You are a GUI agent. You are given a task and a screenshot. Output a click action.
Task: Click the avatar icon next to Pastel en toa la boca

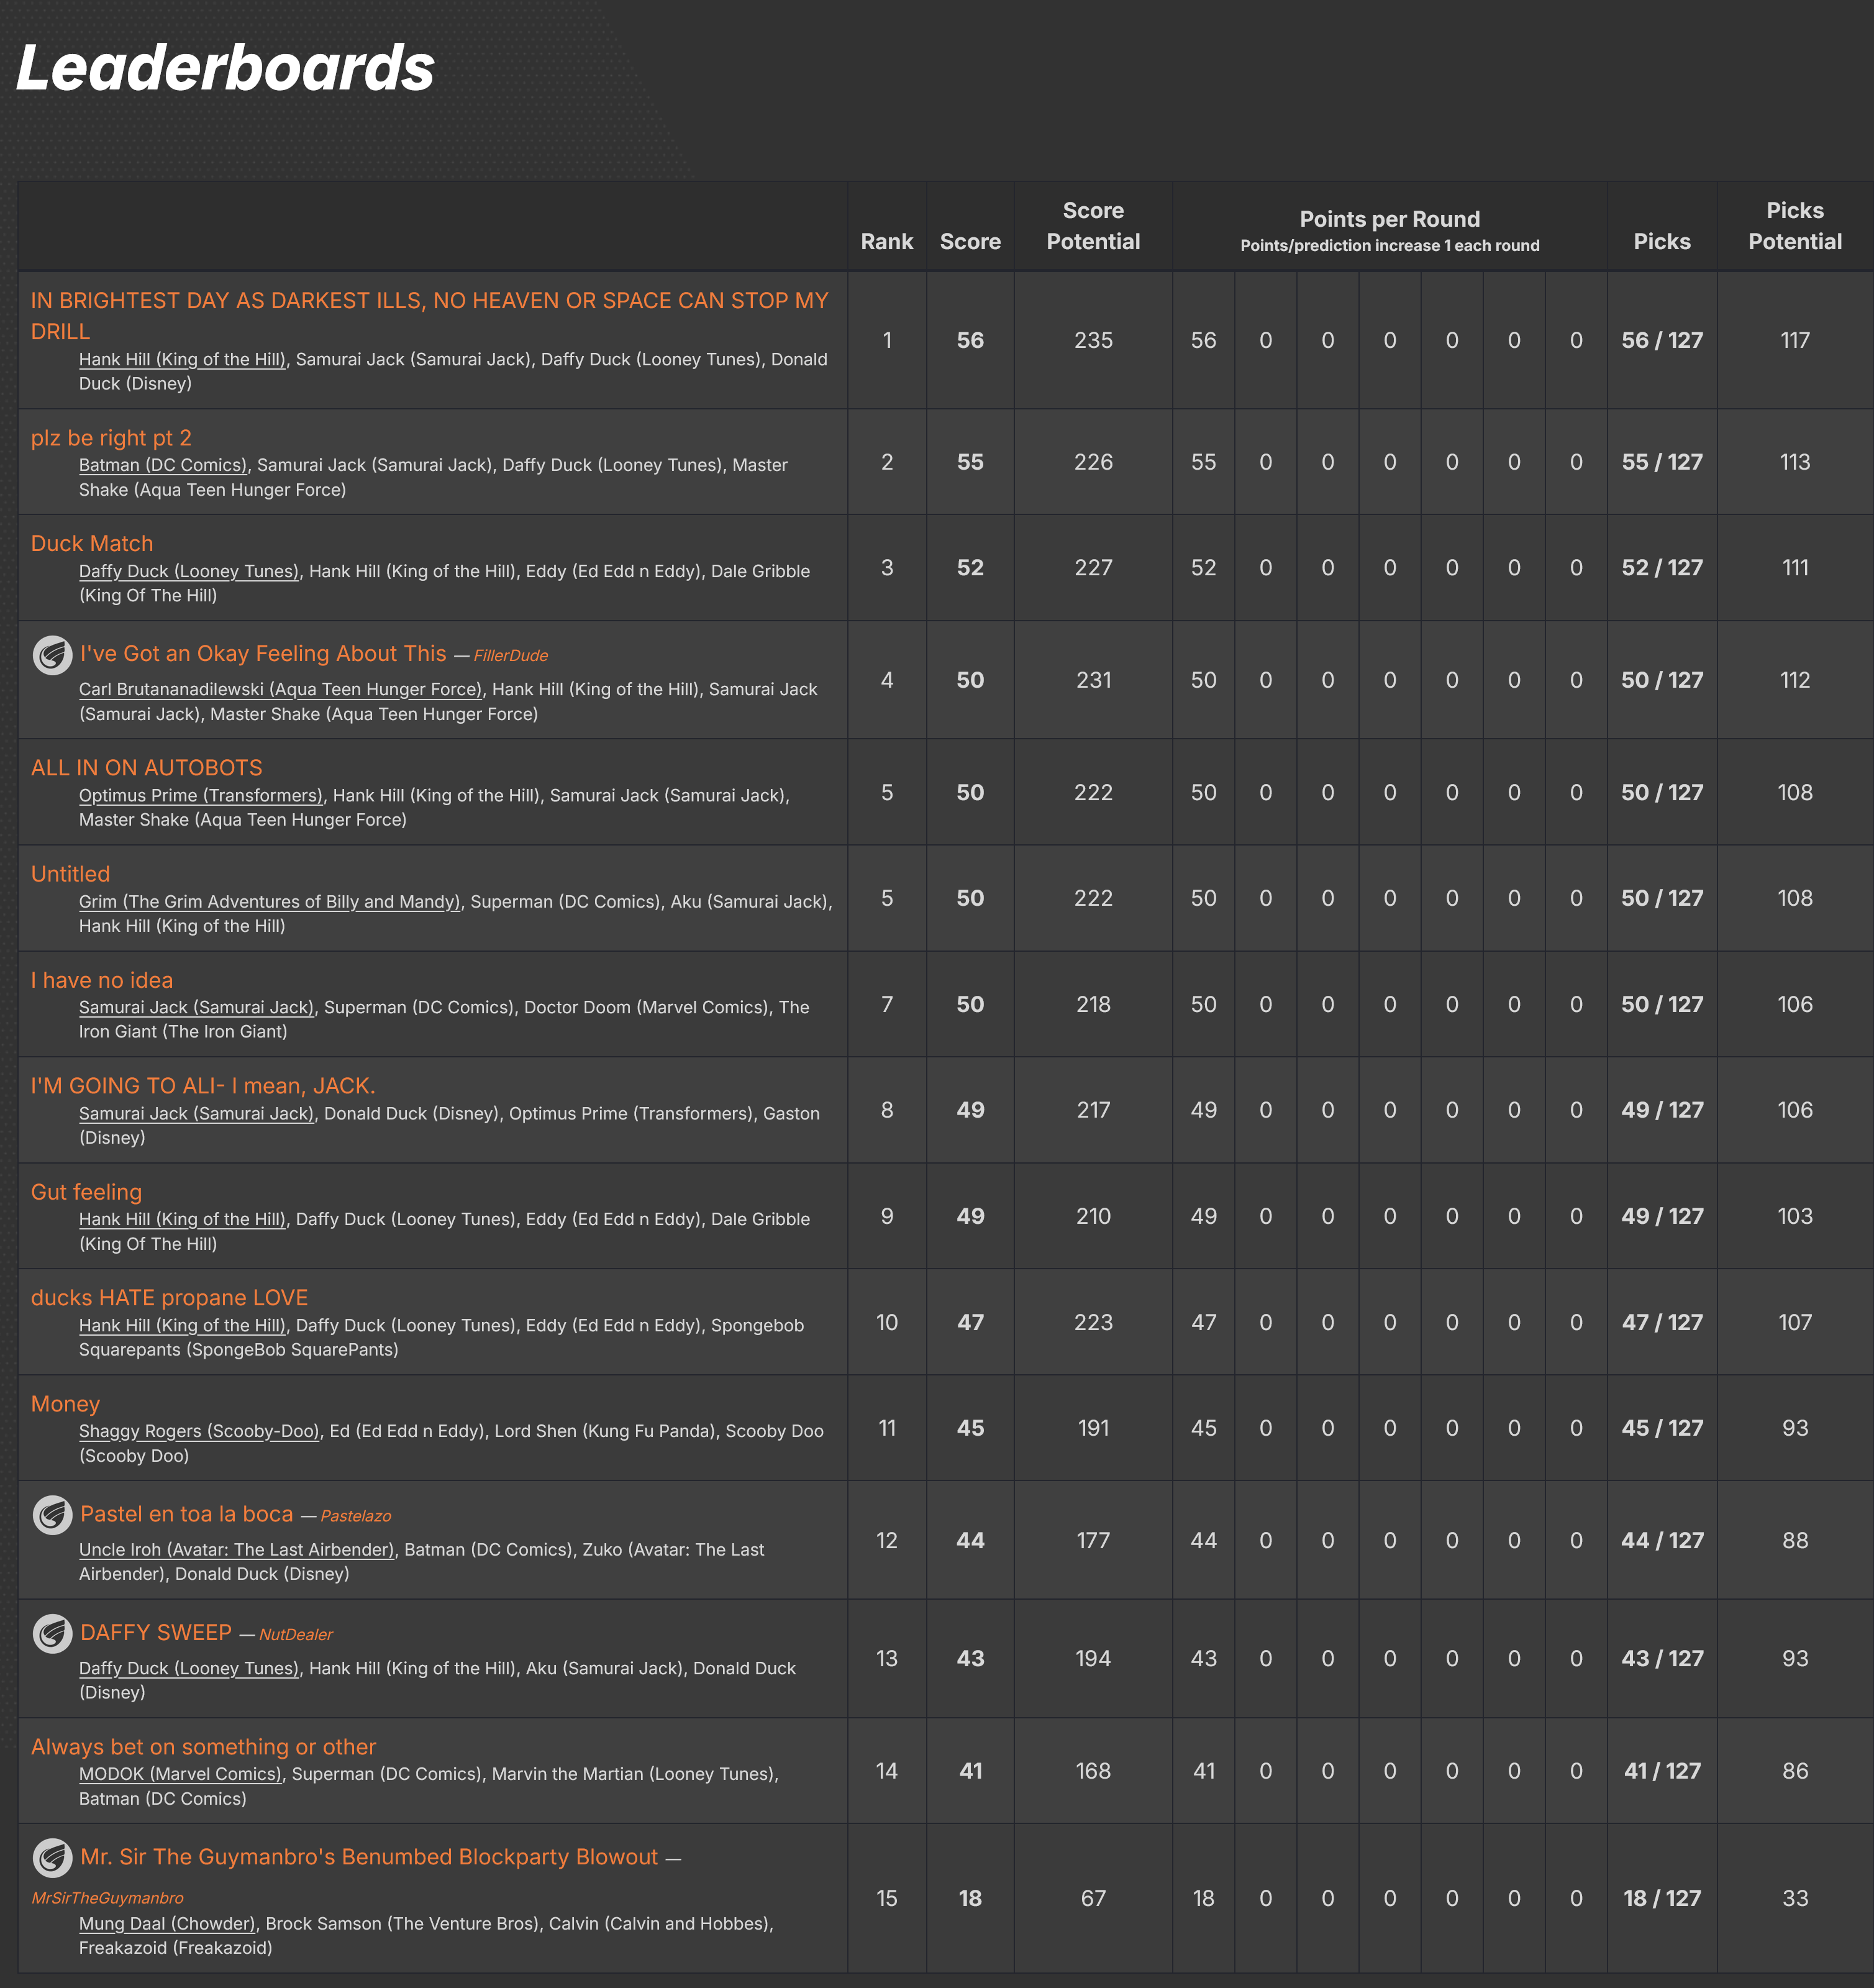tap(52, 1515)
